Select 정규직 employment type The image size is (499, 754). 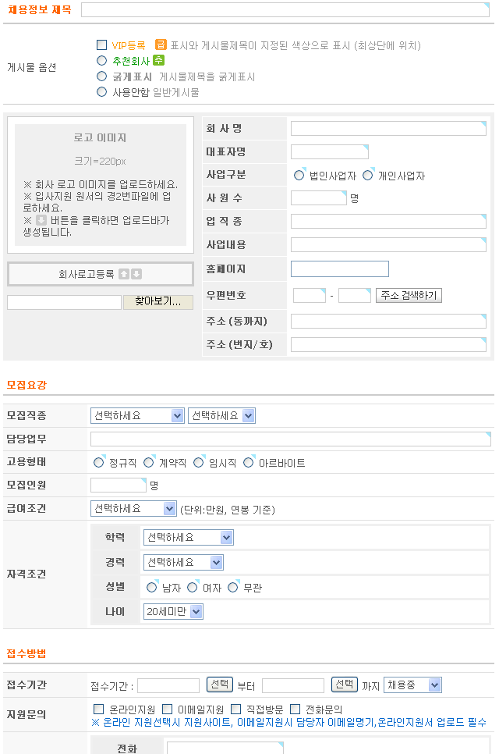98,462
